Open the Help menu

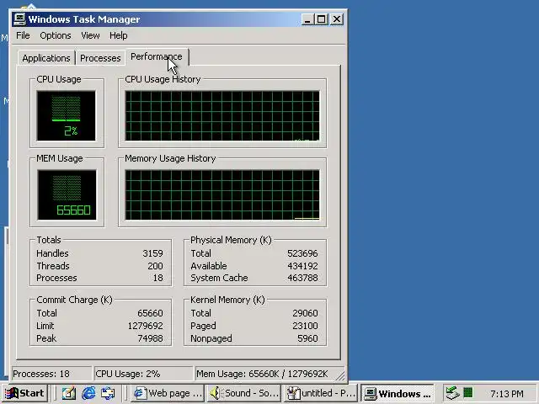119,35
